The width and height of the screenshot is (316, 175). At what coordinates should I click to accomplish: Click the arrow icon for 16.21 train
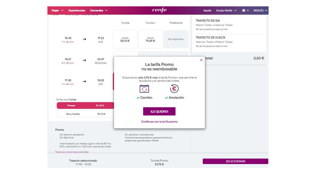[84, 60]
